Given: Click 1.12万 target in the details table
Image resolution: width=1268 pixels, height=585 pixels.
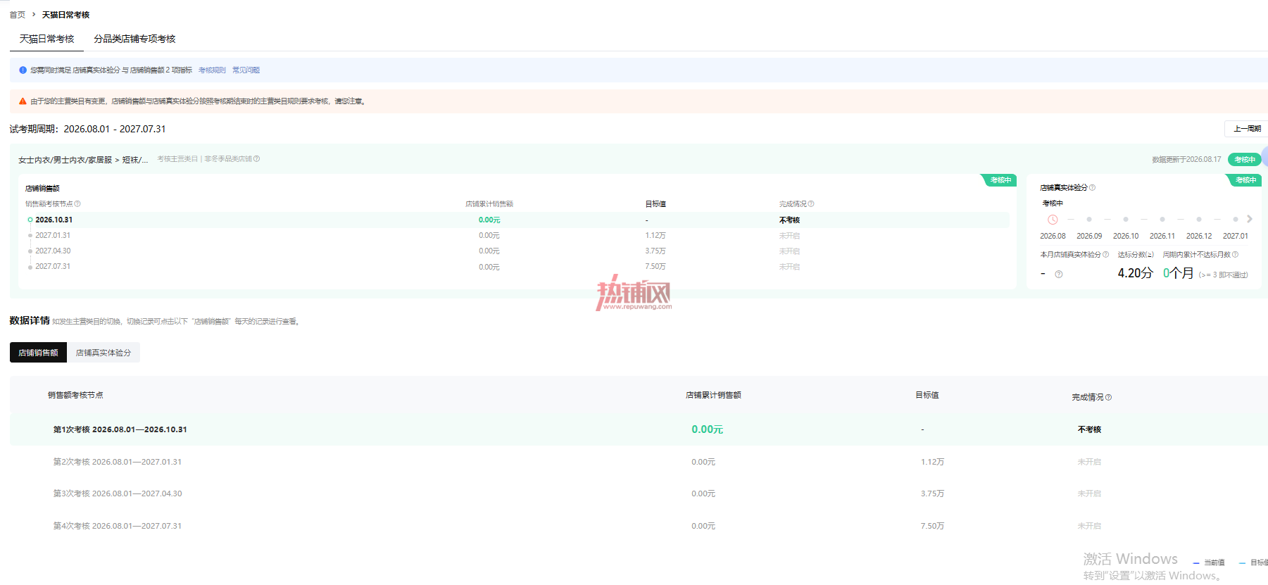Looking at the screenshot, I should click(x=932, y=462).
